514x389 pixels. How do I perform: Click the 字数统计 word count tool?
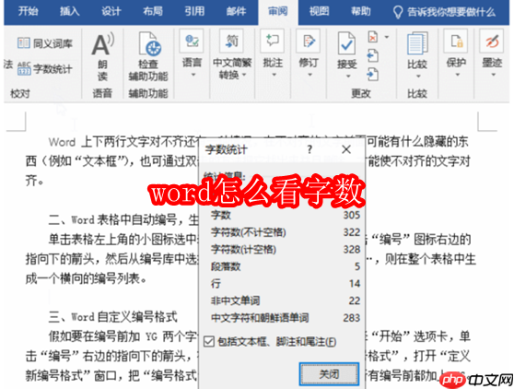coord(44,69)
